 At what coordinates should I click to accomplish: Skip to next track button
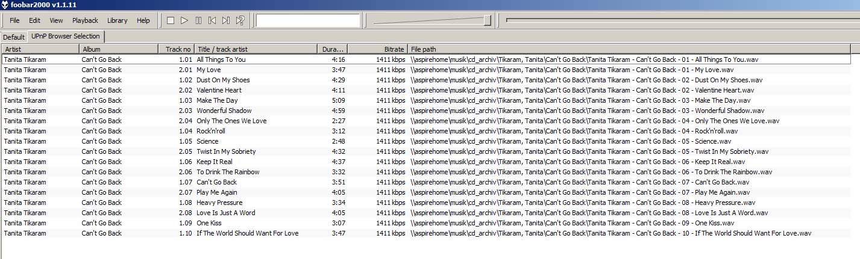pos(226,20)
